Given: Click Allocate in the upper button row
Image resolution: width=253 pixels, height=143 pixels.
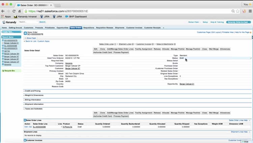Looking at the screenshot, I should pos(166,49).
